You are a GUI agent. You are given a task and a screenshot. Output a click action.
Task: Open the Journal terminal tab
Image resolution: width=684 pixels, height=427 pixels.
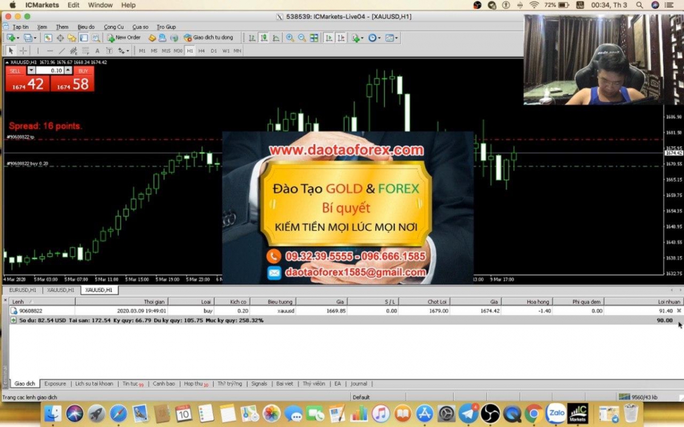point(359,384)
